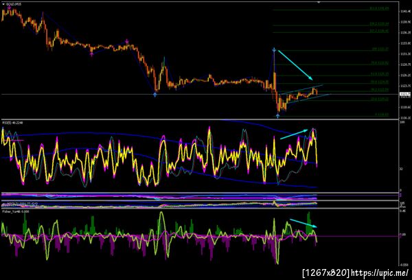
Task: Select the blue arrow marker at the chart's lowest low
Action: [278, 115]
